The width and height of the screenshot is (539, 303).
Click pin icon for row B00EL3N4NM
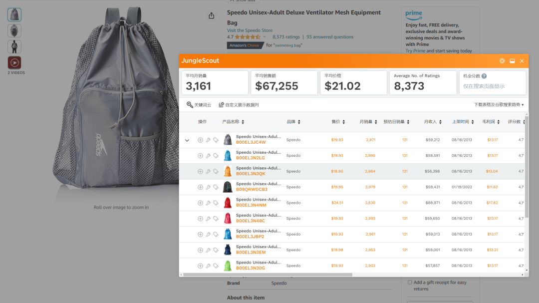pos(208,203)
